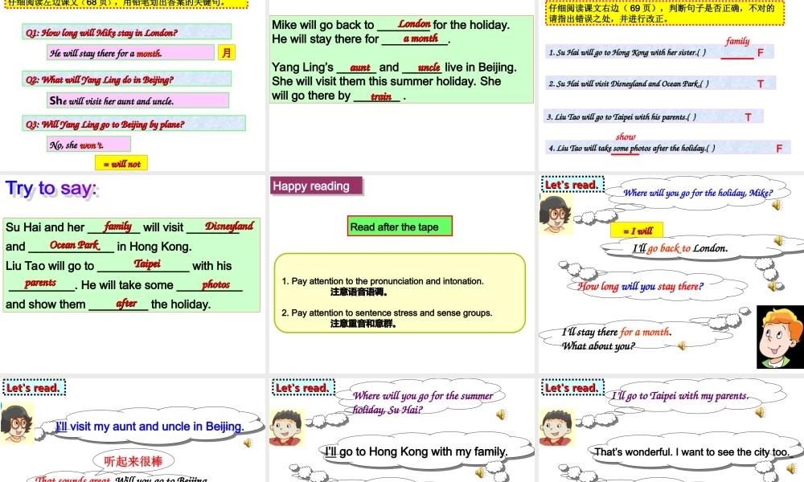Click the yellow "= I will" box

(x=639, y=231)
